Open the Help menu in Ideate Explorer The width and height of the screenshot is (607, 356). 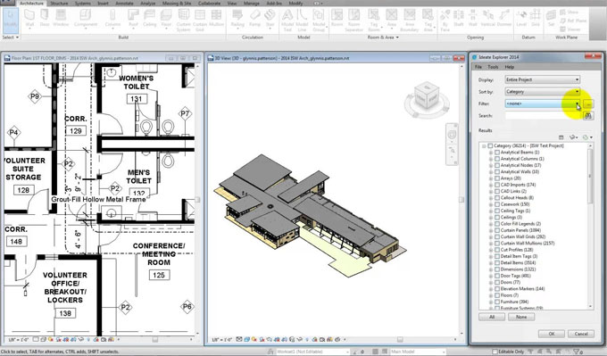[x=509, y=67]
